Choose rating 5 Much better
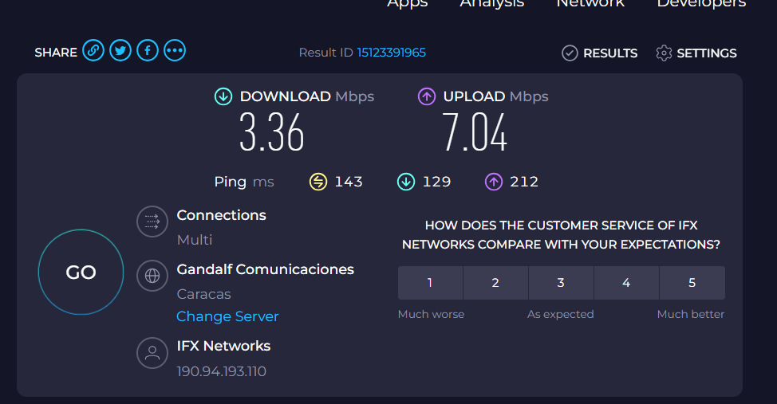Image resolution: width=777 pixels, height=404 pixels. tap(692, 283)
